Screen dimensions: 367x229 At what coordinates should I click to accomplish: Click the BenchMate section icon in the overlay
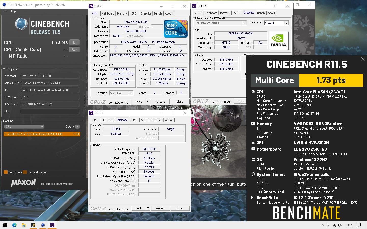click(x=253, y=198)
